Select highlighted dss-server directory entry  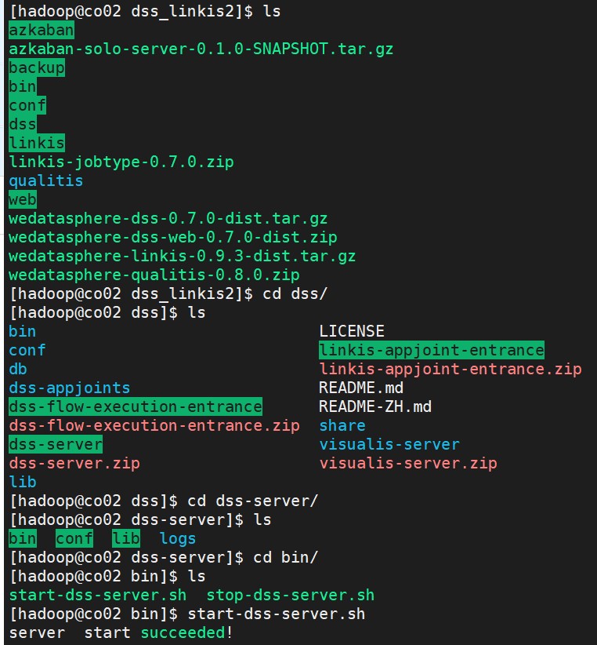coord(56,445)
